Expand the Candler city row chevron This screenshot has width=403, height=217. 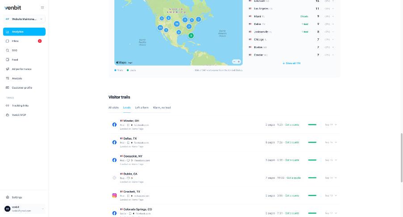333,55
